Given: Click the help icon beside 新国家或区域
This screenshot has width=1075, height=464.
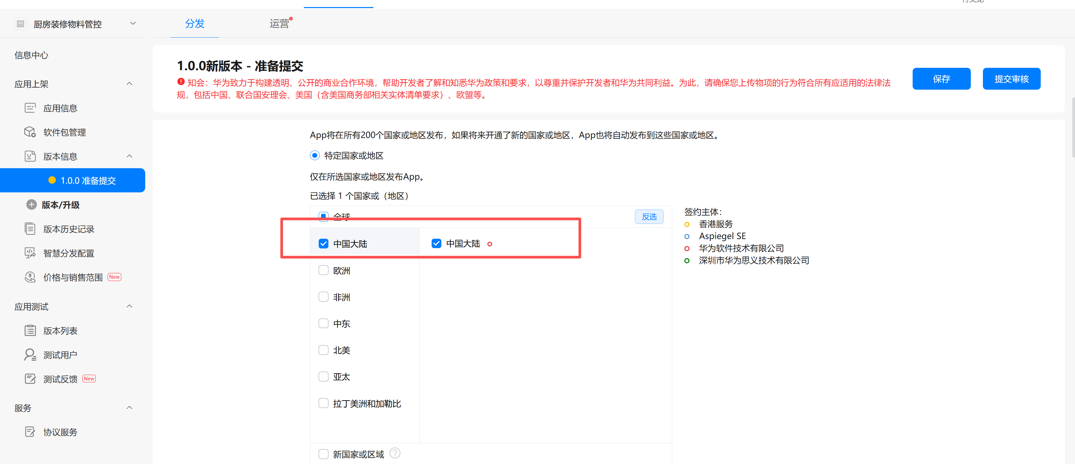Looking at the screenshot, I should (395, 453).
